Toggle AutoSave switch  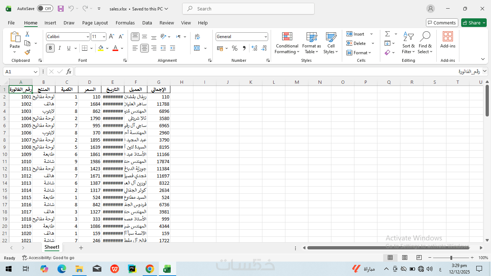click(45, 9)
